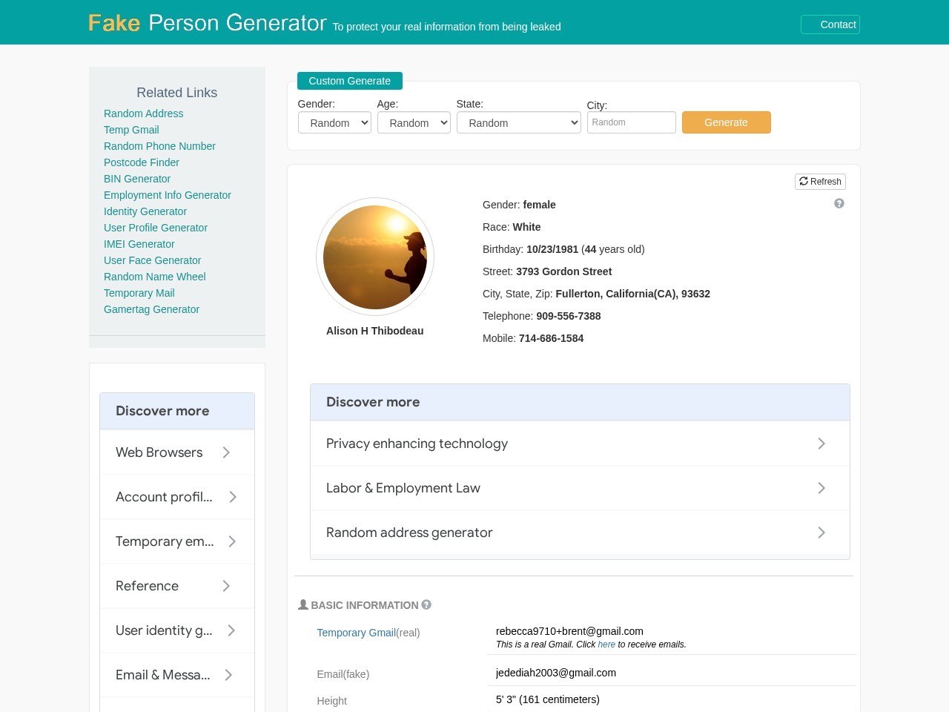Open the Random Name Wheel link
The image size is (949, 712).
coord(155,277)
